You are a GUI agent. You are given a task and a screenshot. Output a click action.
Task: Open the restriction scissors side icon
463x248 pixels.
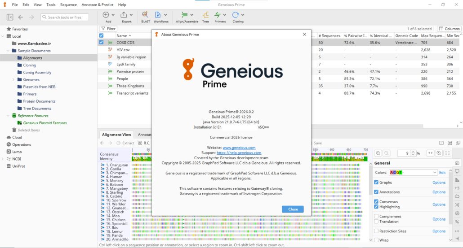(x=457, y=204)
